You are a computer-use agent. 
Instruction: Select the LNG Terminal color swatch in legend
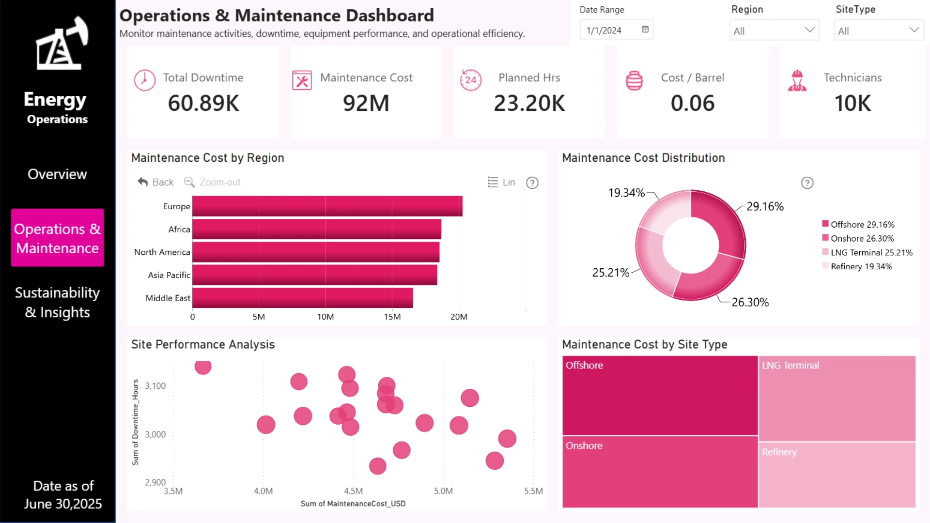tap(825, 252)
